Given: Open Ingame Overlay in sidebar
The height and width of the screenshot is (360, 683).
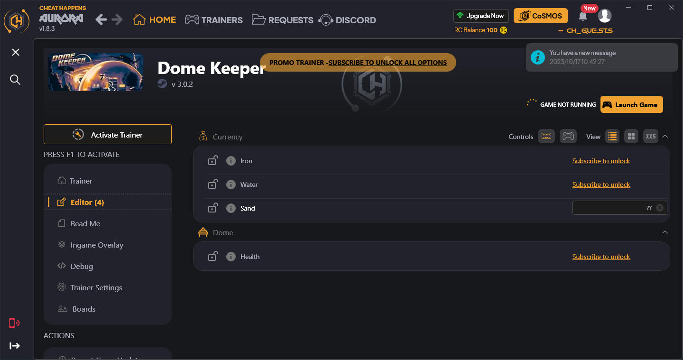Looking at the screenshot, I should tap(108, 245).
